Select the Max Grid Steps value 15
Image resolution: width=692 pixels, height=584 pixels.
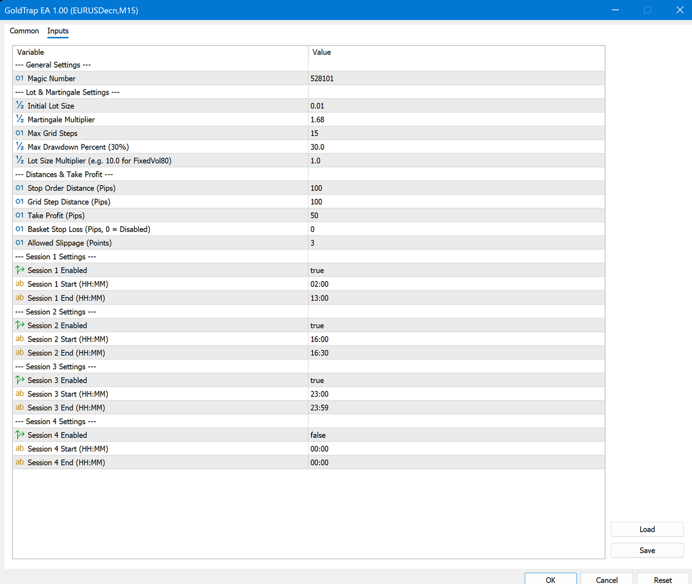314,133
